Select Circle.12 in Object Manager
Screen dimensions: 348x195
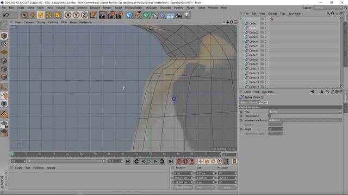(x=254, y=77)
